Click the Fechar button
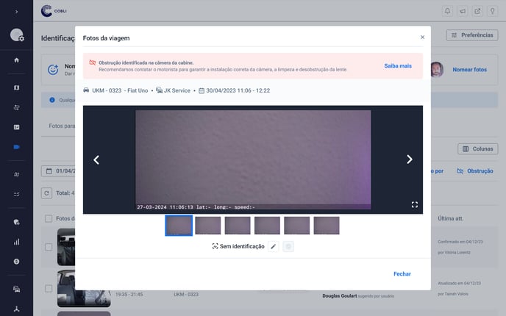 tap(402, 274)
